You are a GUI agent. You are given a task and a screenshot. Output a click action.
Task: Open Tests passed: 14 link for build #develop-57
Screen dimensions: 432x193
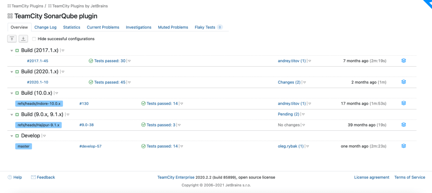[x=162, y=146]
